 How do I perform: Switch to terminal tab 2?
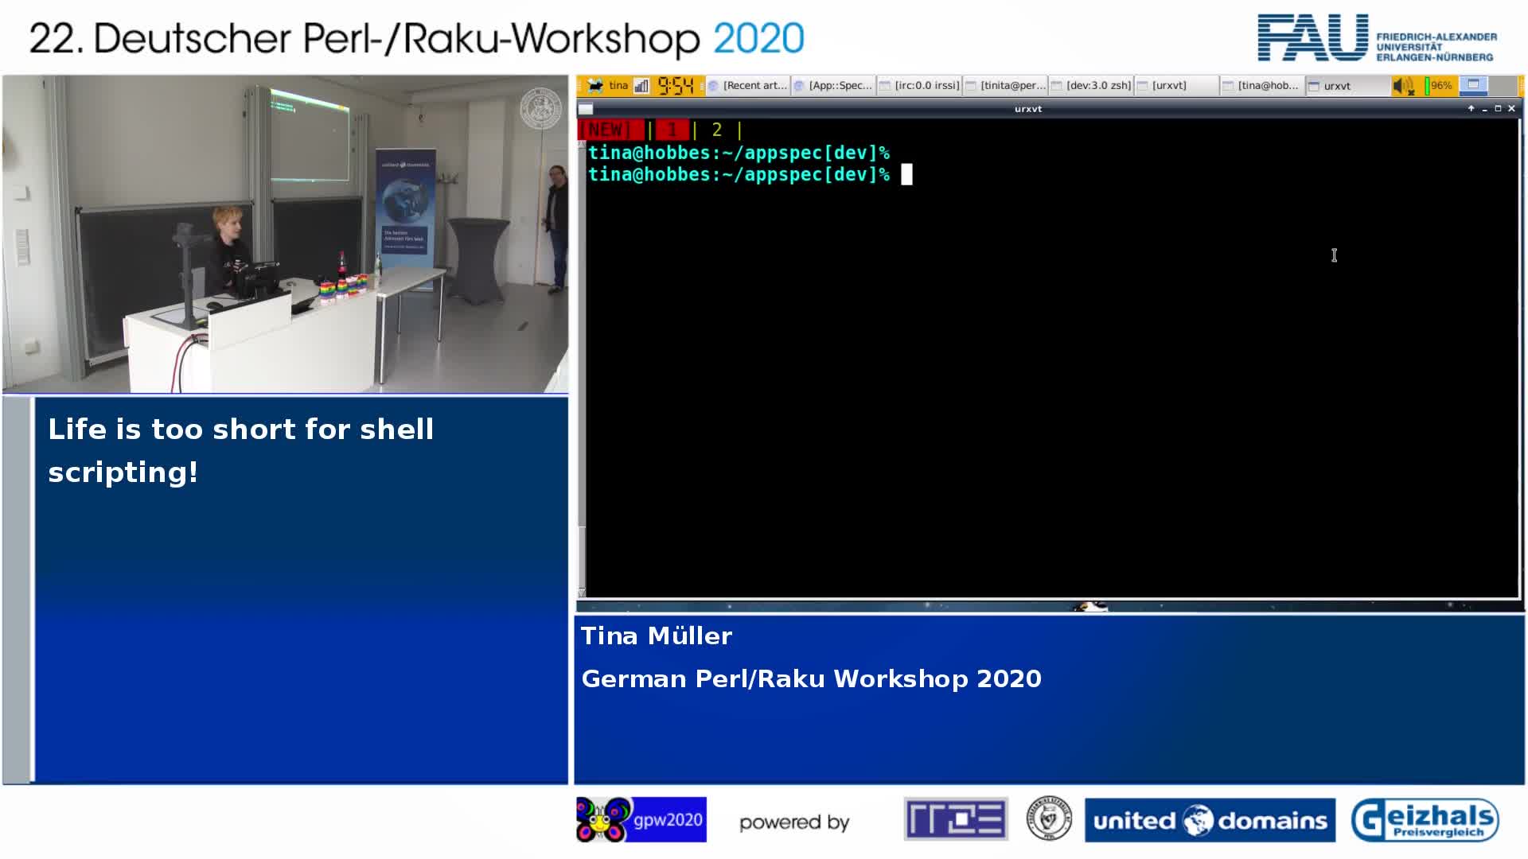[717, 130]
